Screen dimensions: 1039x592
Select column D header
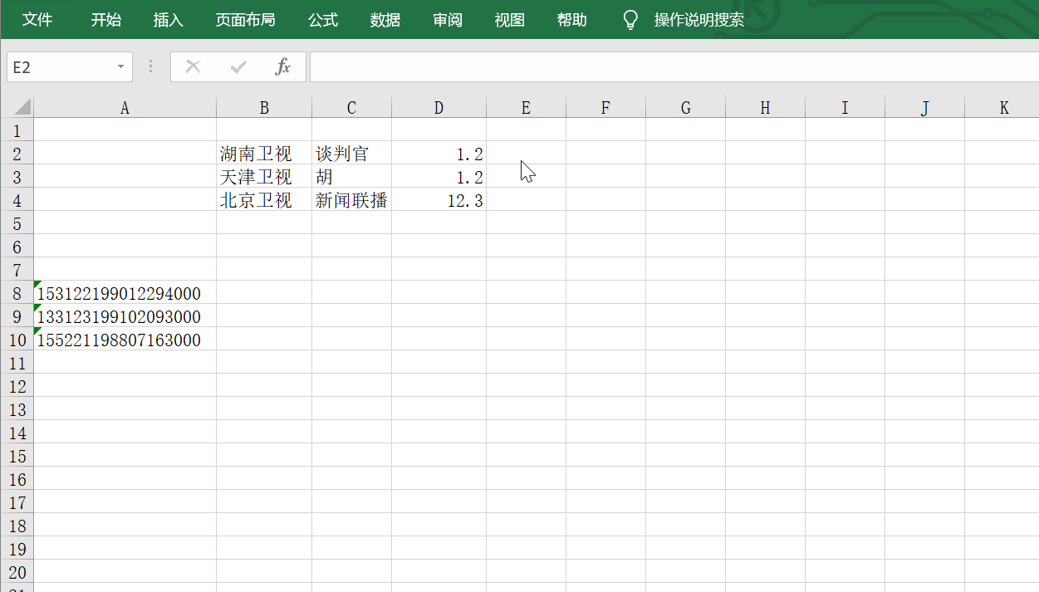439,108
